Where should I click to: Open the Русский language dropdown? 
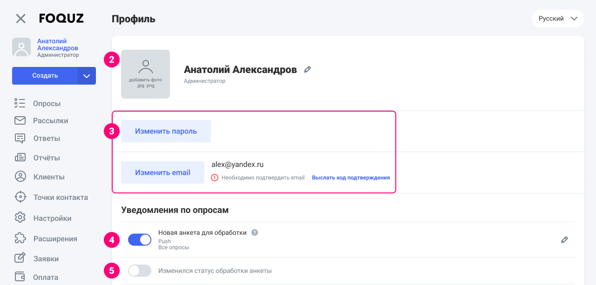558,19
